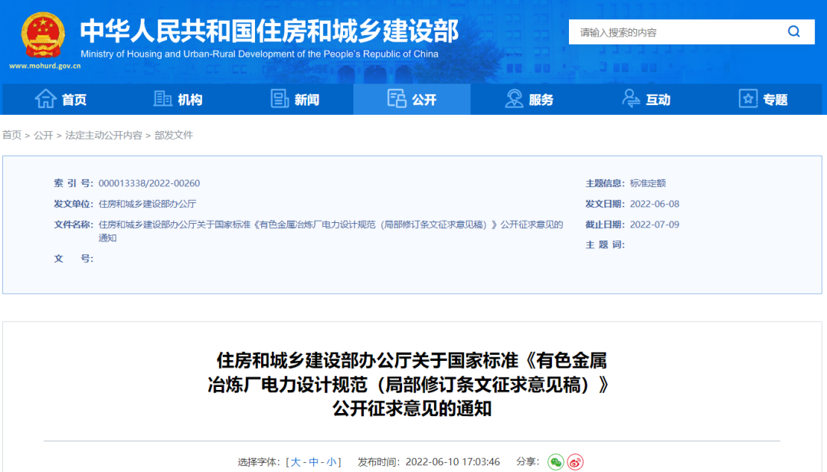This screenshot has height=472, width=827.
Task: Click the 公开 disclosure icon in nav bar
Action: click(x=397, y=99)
